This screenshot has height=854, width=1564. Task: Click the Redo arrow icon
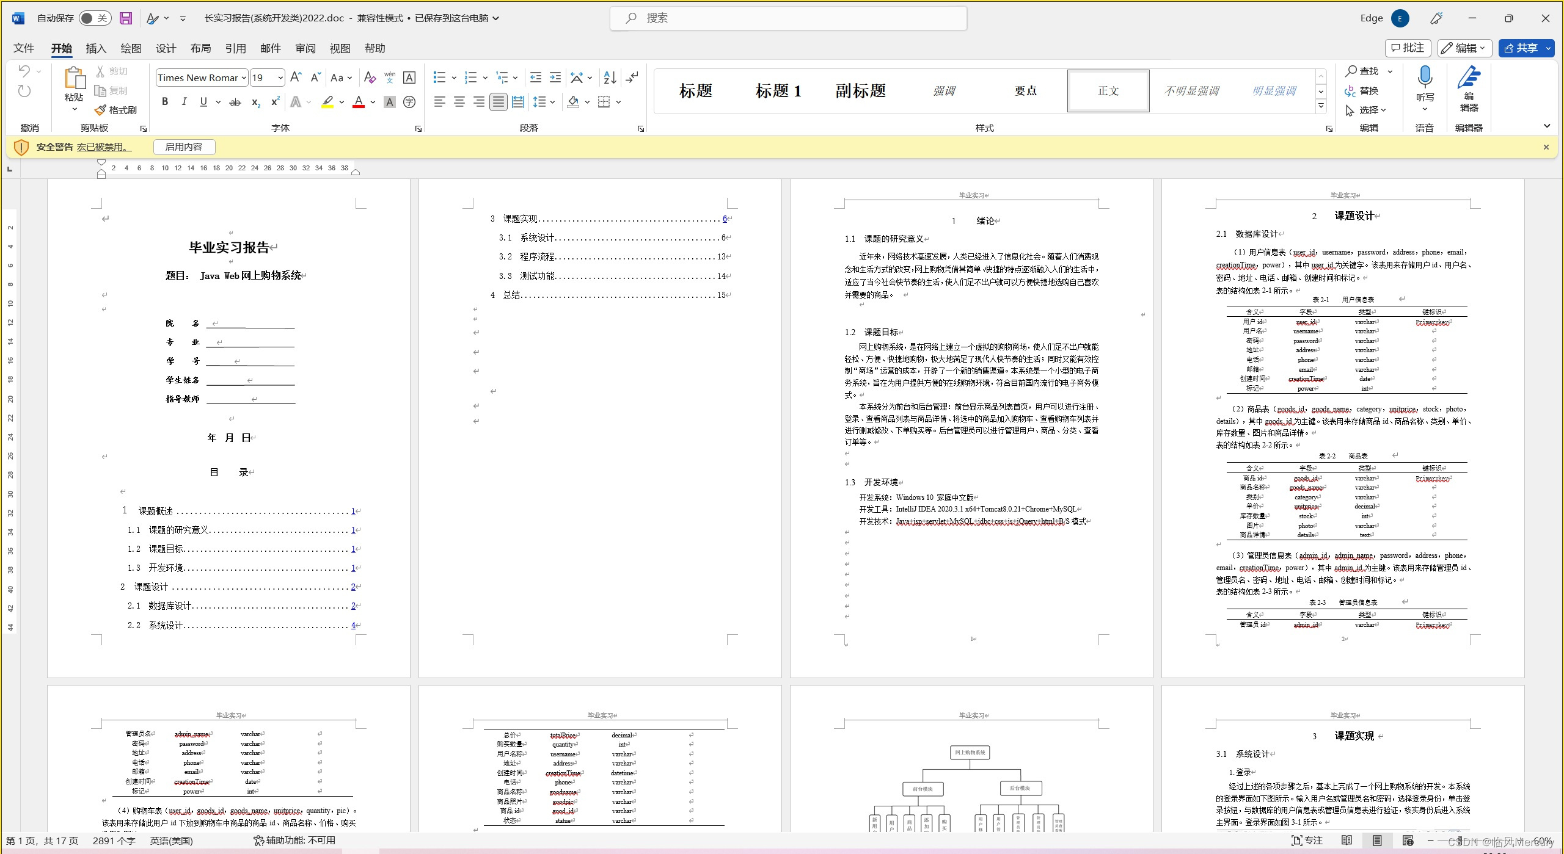24,91
